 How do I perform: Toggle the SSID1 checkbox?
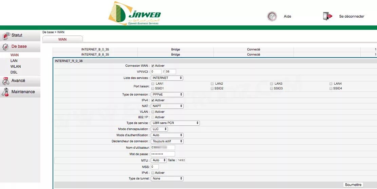[x=153, y=88]
